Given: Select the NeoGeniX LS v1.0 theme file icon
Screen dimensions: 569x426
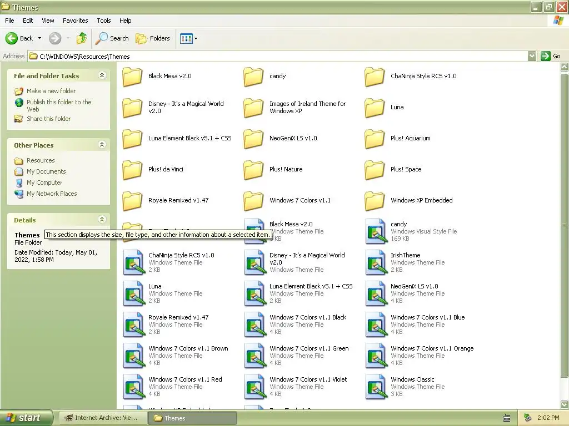Looking at the screenshot, I should click(376, 293).
